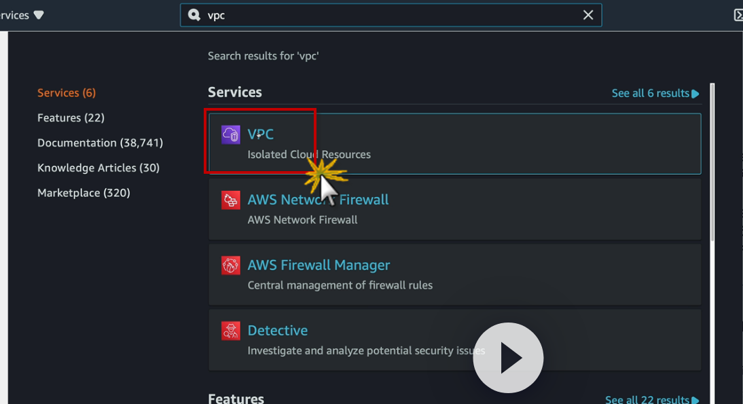Screen dimensions: 743x404
Task: Expand See all 6 results
Action: pos(655,93)
